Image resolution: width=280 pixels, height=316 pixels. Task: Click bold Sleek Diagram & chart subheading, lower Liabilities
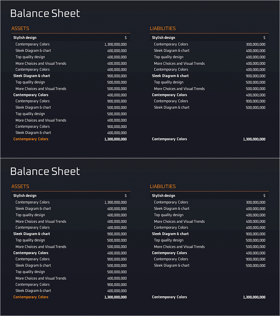[170, 234]
